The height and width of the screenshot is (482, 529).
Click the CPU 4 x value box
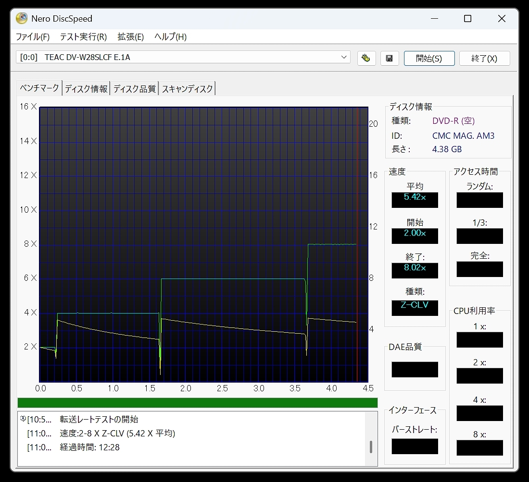point(480,413)
